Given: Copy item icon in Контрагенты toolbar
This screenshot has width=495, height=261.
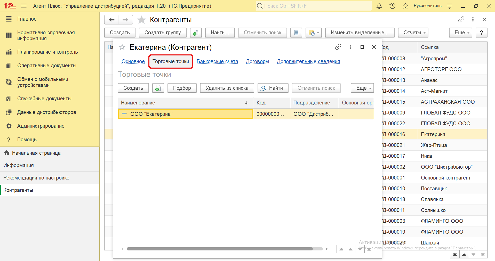Looking at the screenshot, I should 196,32.
